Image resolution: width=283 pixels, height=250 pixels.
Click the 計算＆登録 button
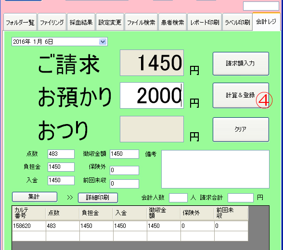[241, 95]
